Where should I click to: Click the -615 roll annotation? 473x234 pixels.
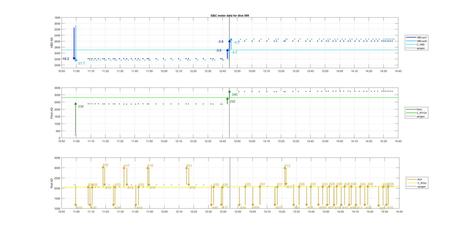[x=390, y=208]
